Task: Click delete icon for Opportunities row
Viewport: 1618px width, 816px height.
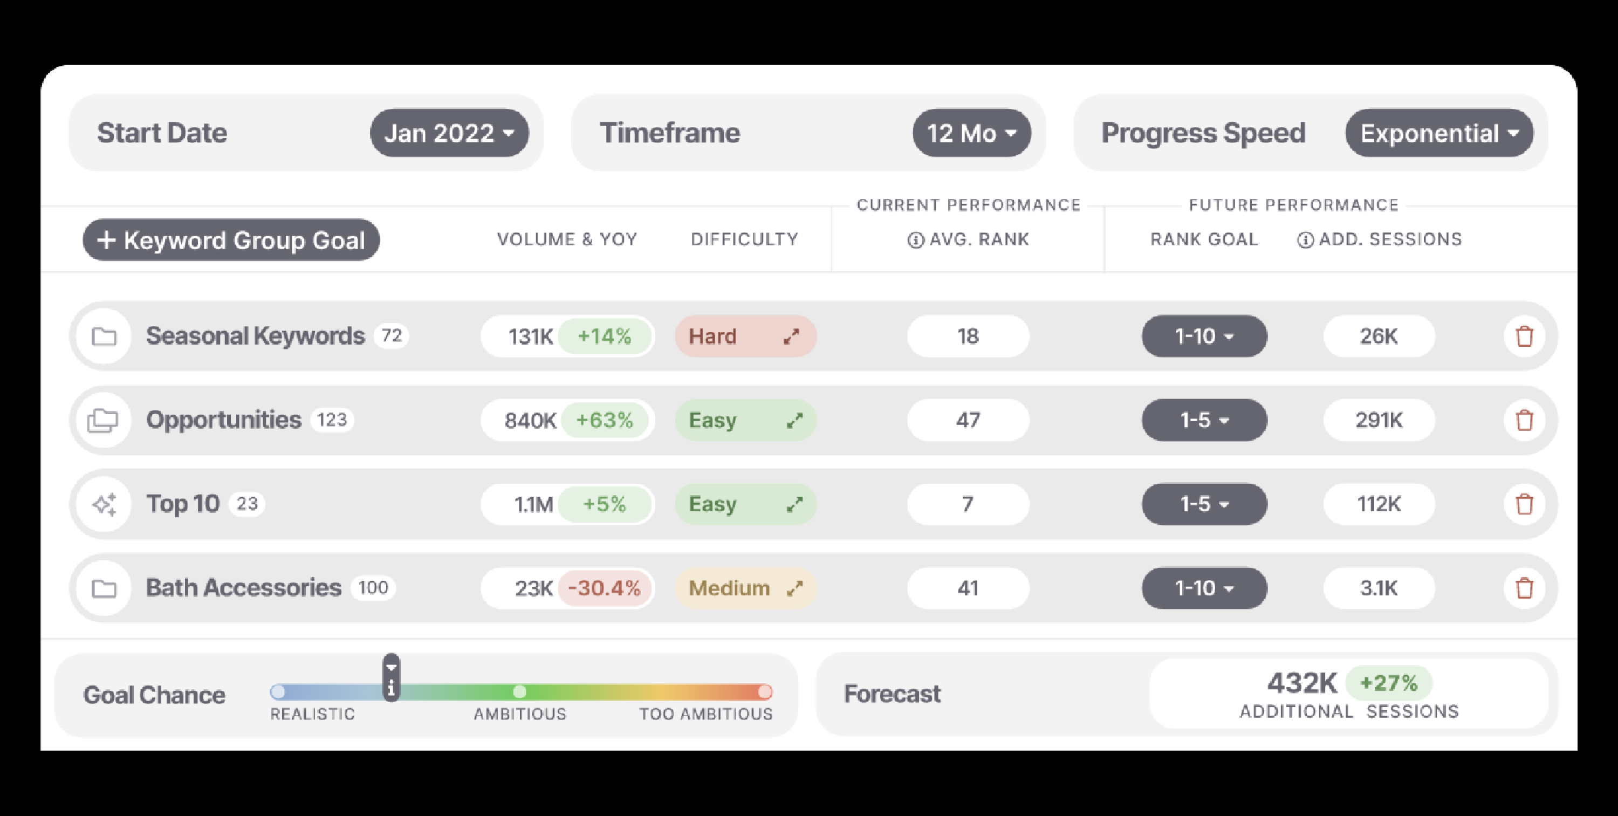Action: pyautogui.click(x=1524, y=421)
